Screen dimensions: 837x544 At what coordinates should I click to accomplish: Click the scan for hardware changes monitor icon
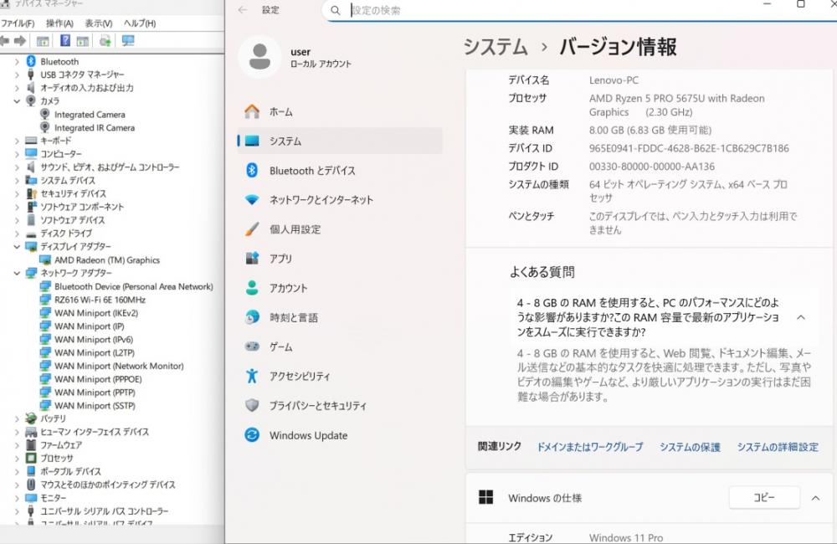click(128, 41)
